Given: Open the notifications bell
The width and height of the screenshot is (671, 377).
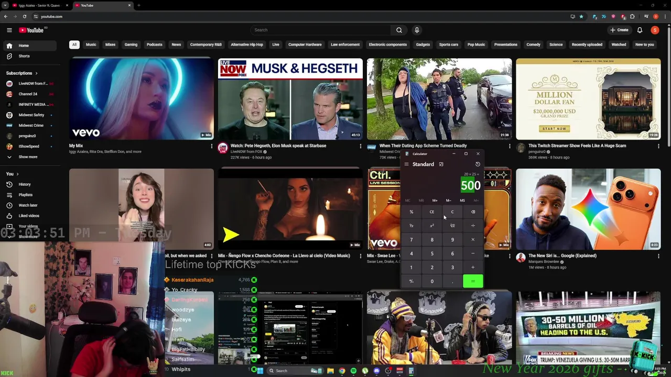Looking at the screenshot, I should pos(640,30).
